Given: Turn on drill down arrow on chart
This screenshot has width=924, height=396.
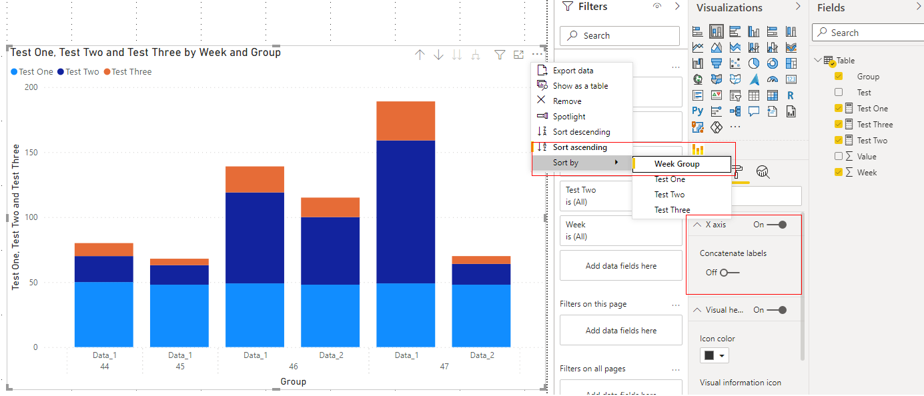Looking at the screenshot, I should [438, 55].
